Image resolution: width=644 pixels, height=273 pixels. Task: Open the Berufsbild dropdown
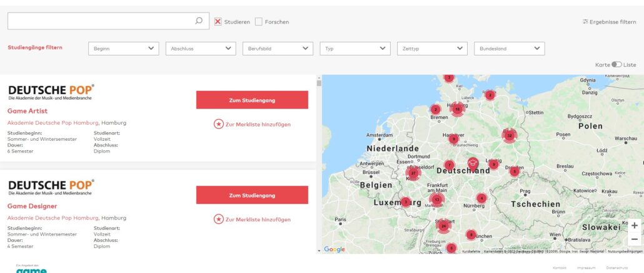tap(278, 48)
